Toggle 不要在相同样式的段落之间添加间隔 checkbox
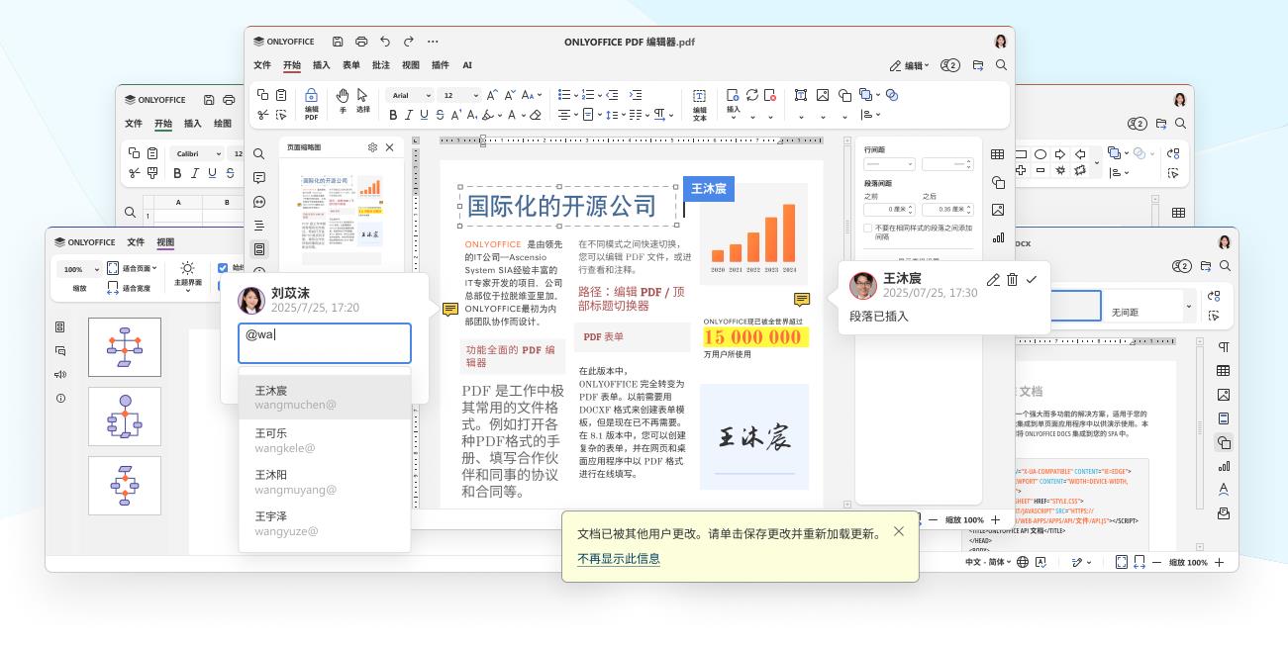The width and height of the screenshot is (1288, 647). pos(868,229)
